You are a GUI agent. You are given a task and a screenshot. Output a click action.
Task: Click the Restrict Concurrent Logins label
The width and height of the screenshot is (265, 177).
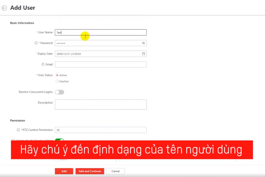36,92
